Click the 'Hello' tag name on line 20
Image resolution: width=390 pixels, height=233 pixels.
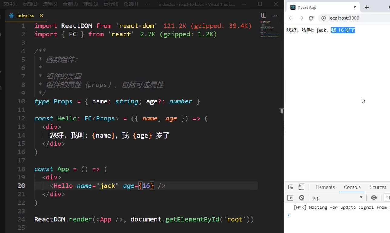[x=63, y=185]
